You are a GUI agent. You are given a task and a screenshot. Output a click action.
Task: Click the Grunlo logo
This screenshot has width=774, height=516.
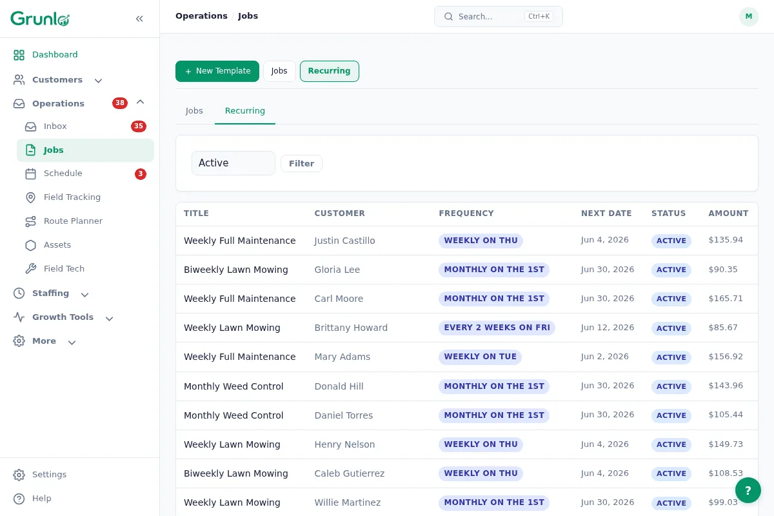click(40, 19)
